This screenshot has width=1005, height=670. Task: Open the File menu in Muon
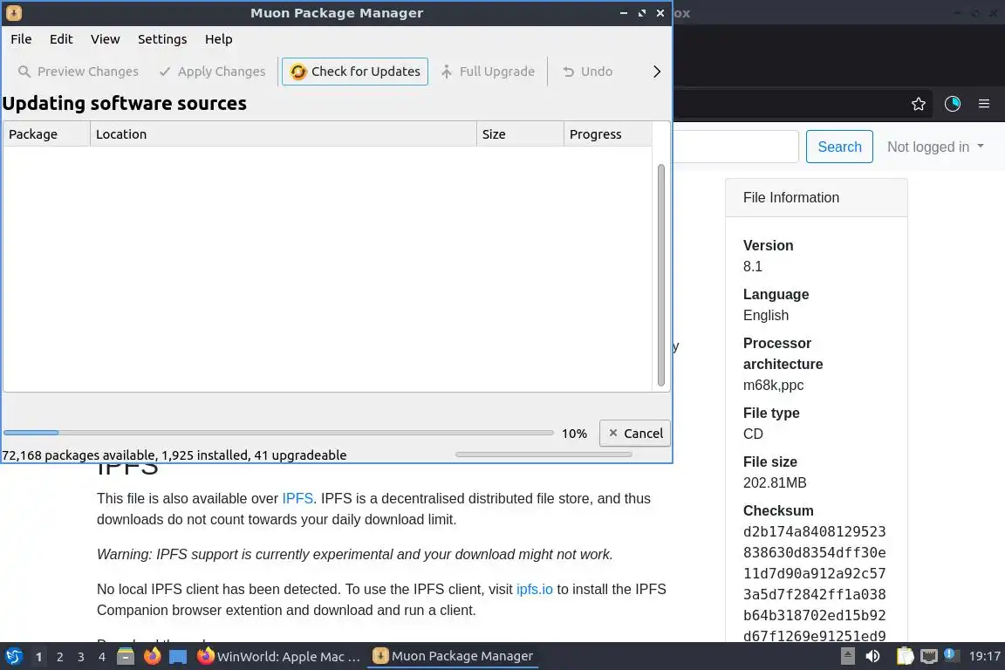[x=21, y=39]
